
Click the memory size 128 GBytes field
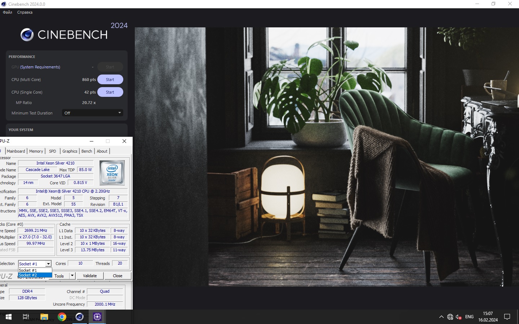pos(27,298)
